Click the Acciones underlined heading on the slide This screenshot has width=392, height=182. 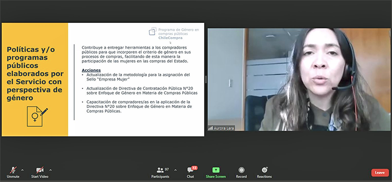coord(91,70)
